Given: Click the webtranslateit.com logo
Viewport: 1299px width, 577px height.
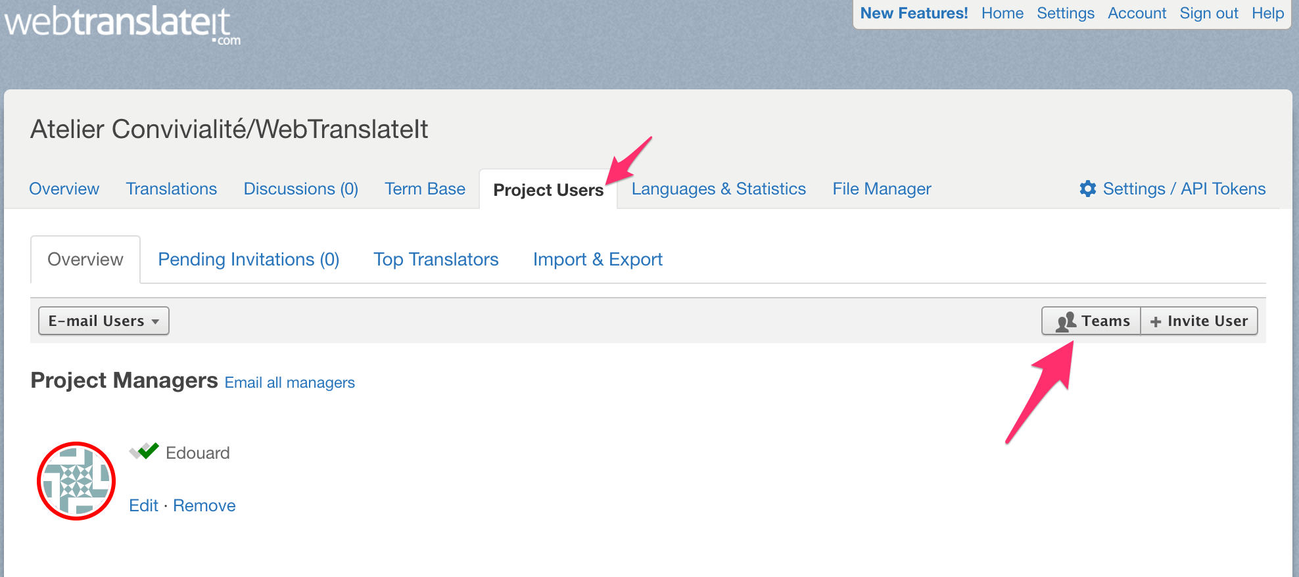Looking at the screenshot, I should [x=122, y=25].
